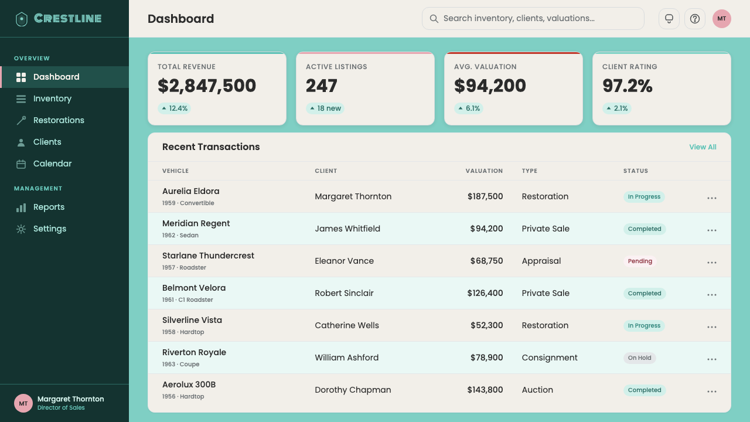Open the notifications icon in header

point(669,19)
